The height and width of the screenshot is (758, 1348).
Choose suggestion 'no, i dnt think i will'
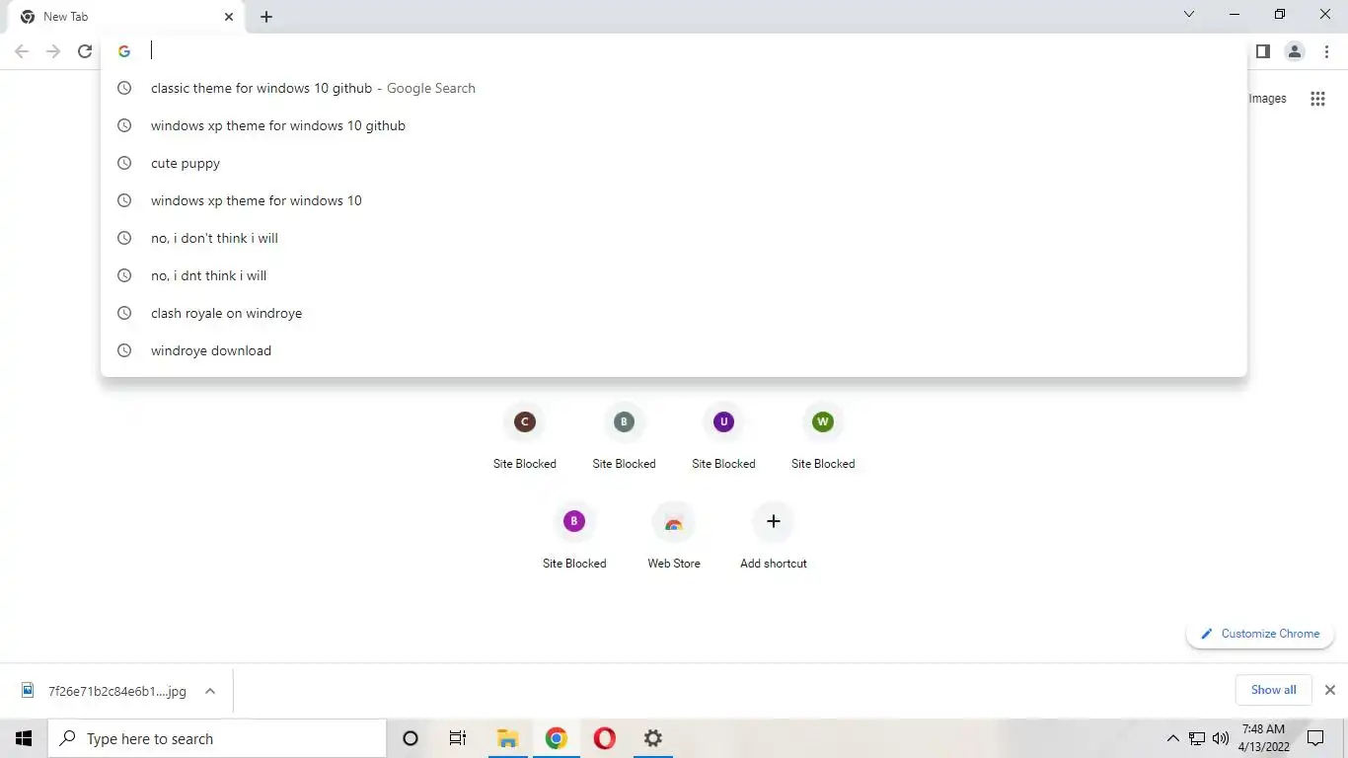674,275
